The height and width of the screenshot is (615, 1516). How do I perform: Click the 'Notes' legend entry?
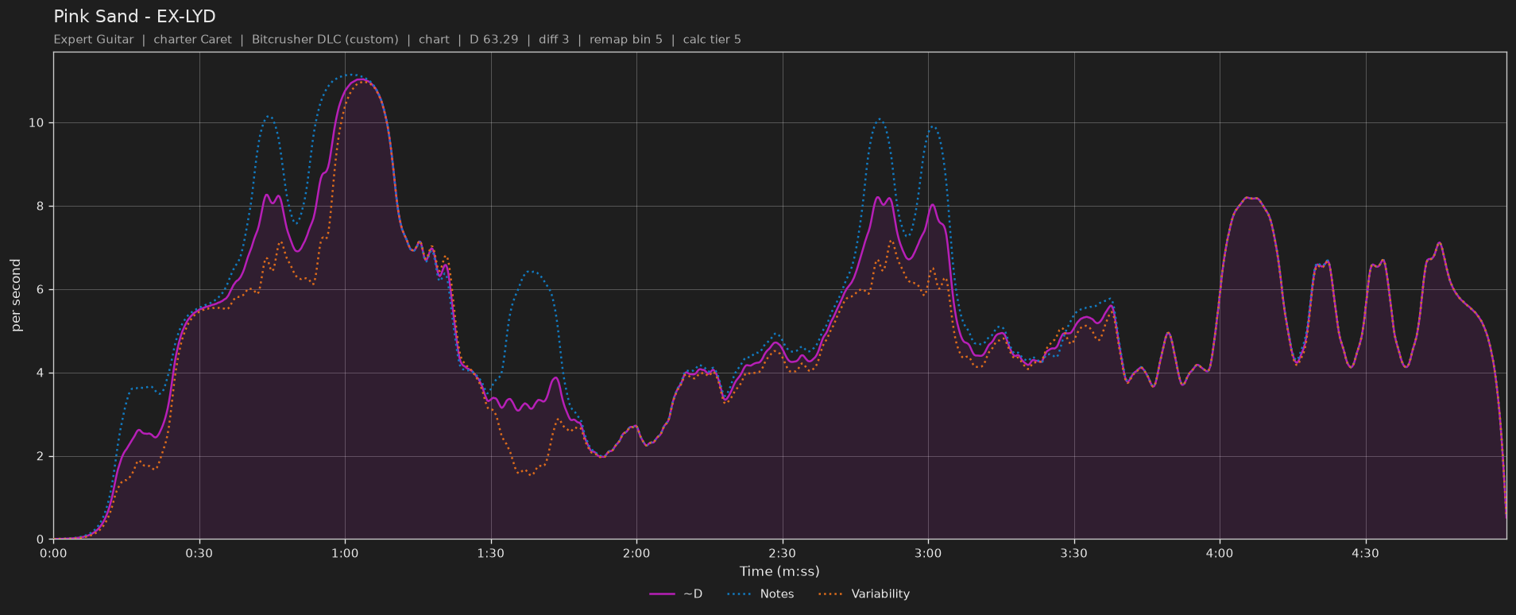tap(760, 594)
